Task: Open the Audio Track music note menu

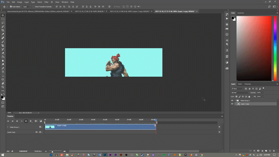Action: pos(40,132)
